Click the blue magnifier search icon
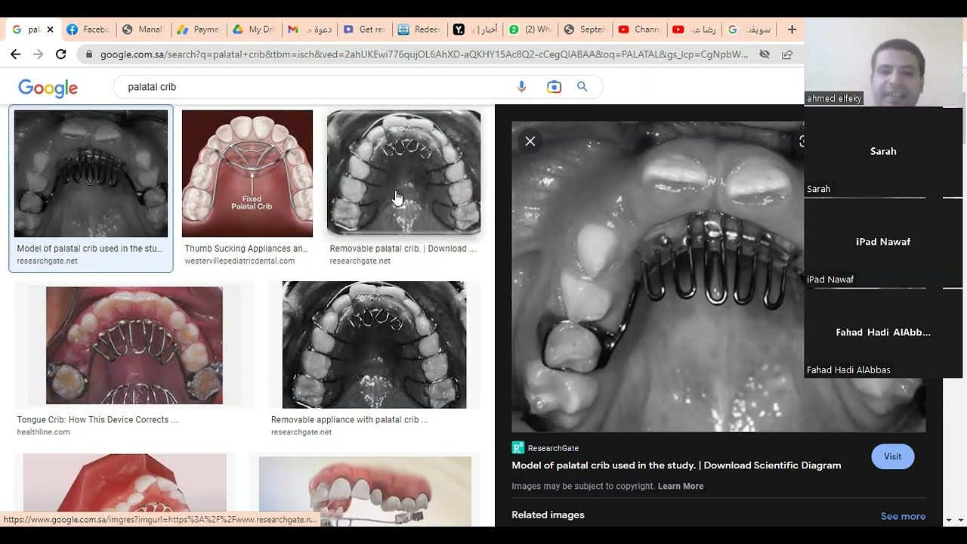This screenshot has height=544, width=967. point(582,87)
